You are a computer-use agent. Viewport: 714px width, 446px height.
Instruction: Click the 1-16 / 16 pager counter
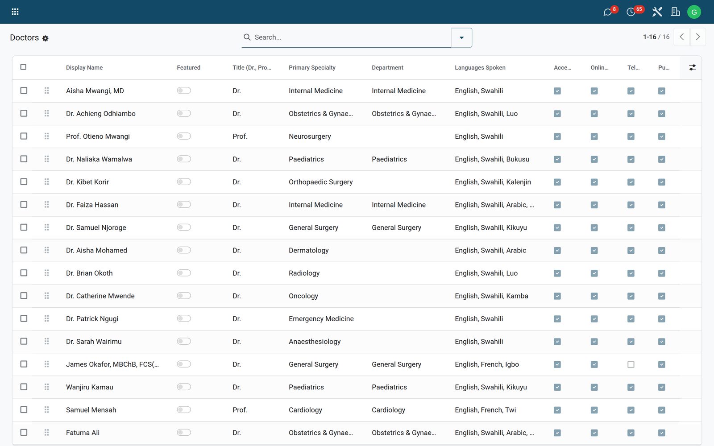(x=656, y=37)
